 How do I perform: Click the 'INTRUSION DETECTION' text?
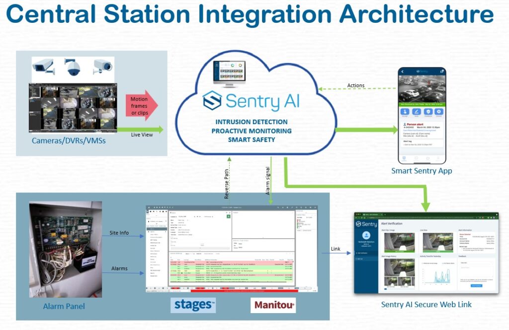pyautogui.click(x=252, y=122)
